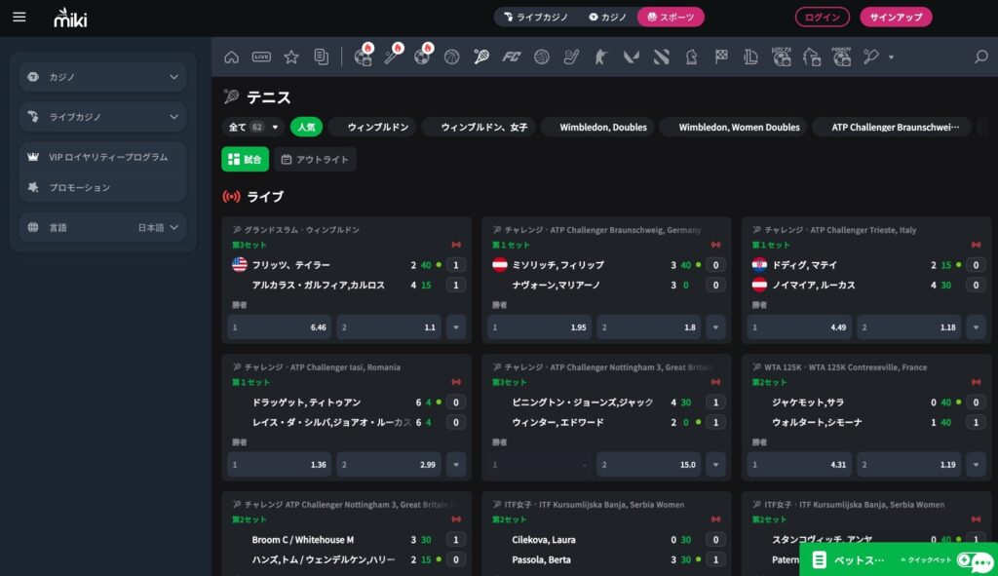Image resolution: width=998 pixels, height=576 pixels.
Task: Open live stream icon for Misolic match
Action: point(716,245)
